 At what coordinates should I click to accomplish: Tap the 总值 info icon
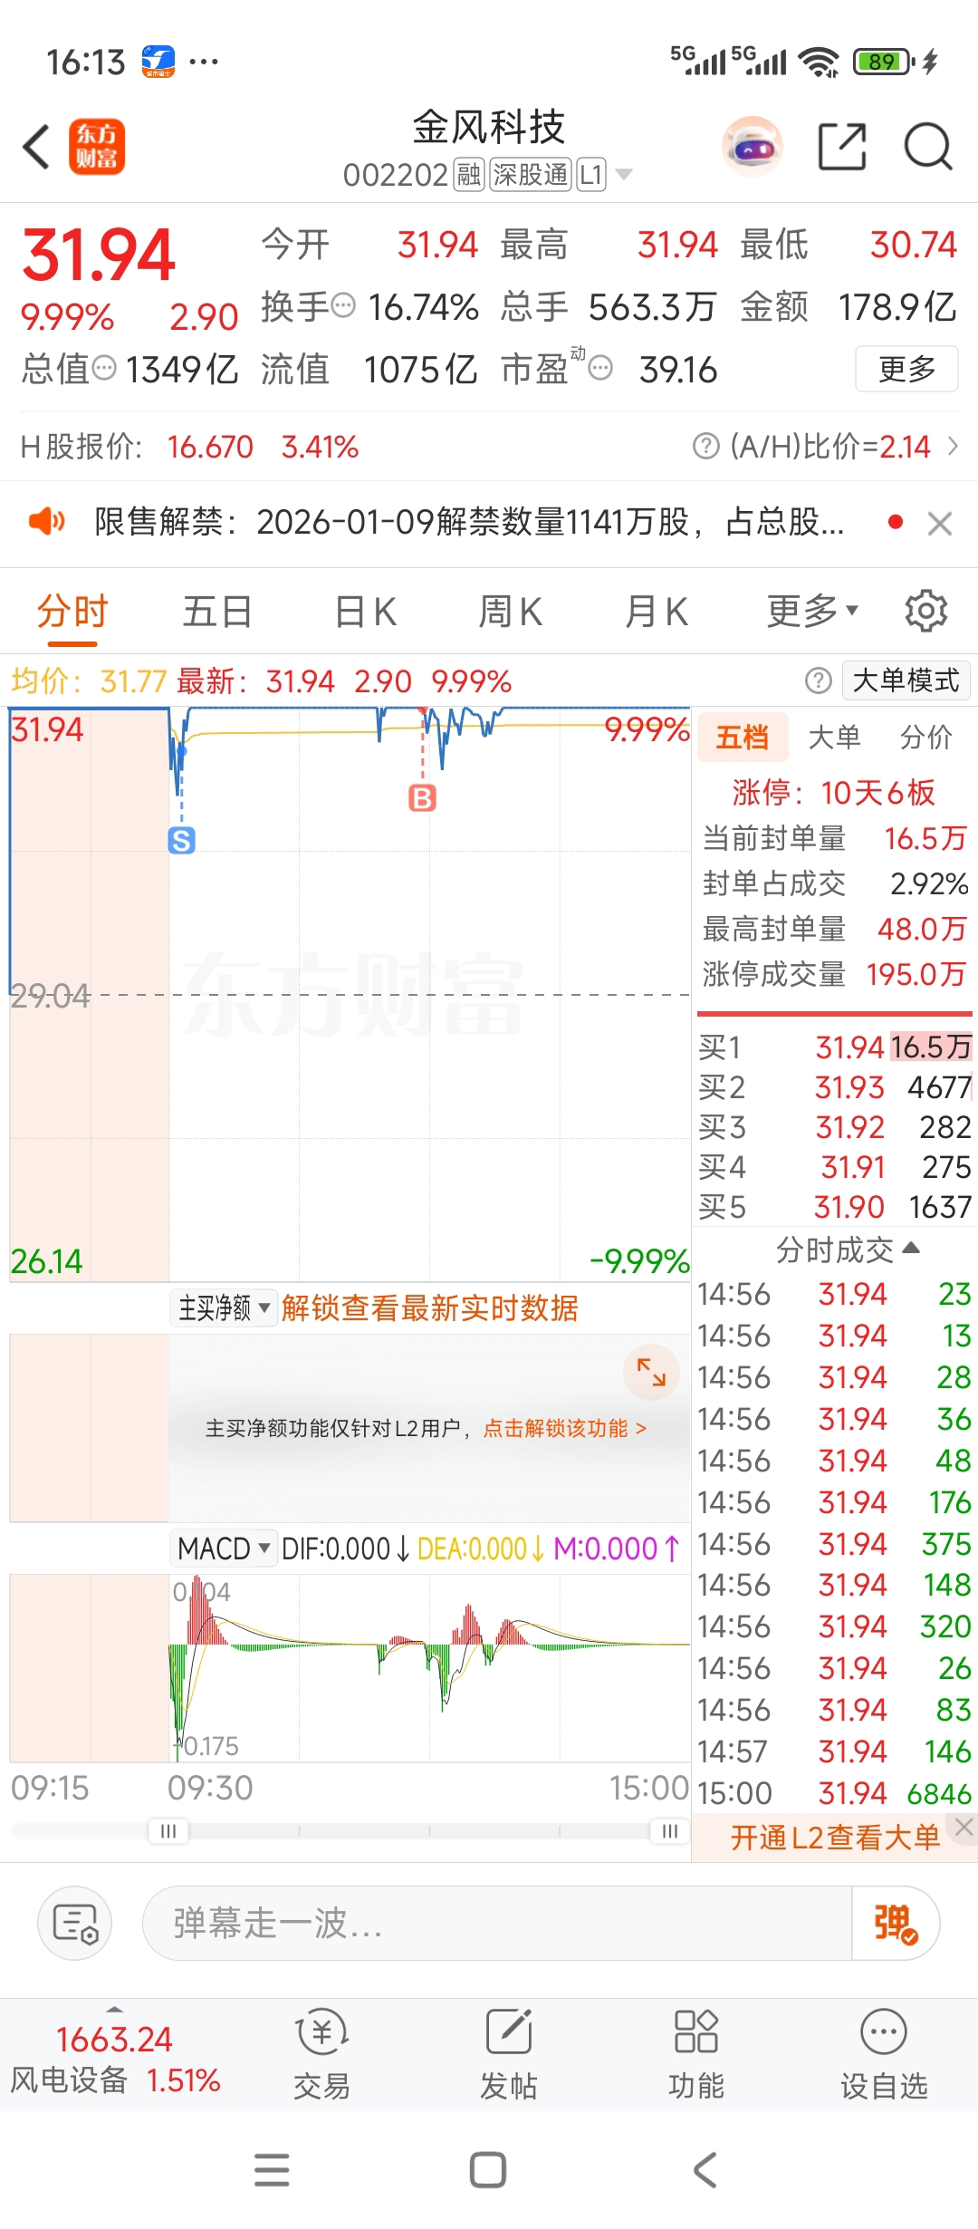click(x=105, y=368)
